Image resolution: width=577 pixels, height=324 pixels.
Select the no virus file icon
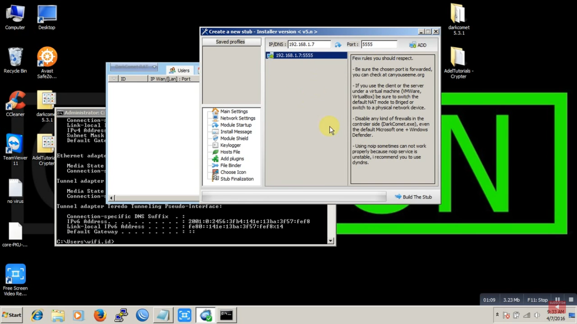(x=15, y=191)
